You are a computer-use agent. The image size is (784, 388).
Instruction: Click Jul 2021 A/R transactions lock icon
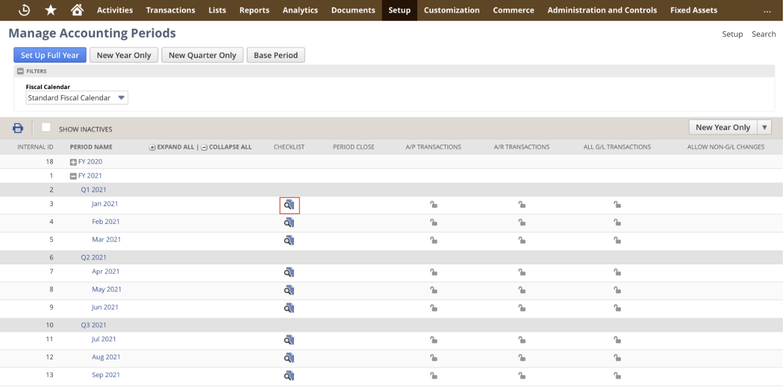(522, 340)
